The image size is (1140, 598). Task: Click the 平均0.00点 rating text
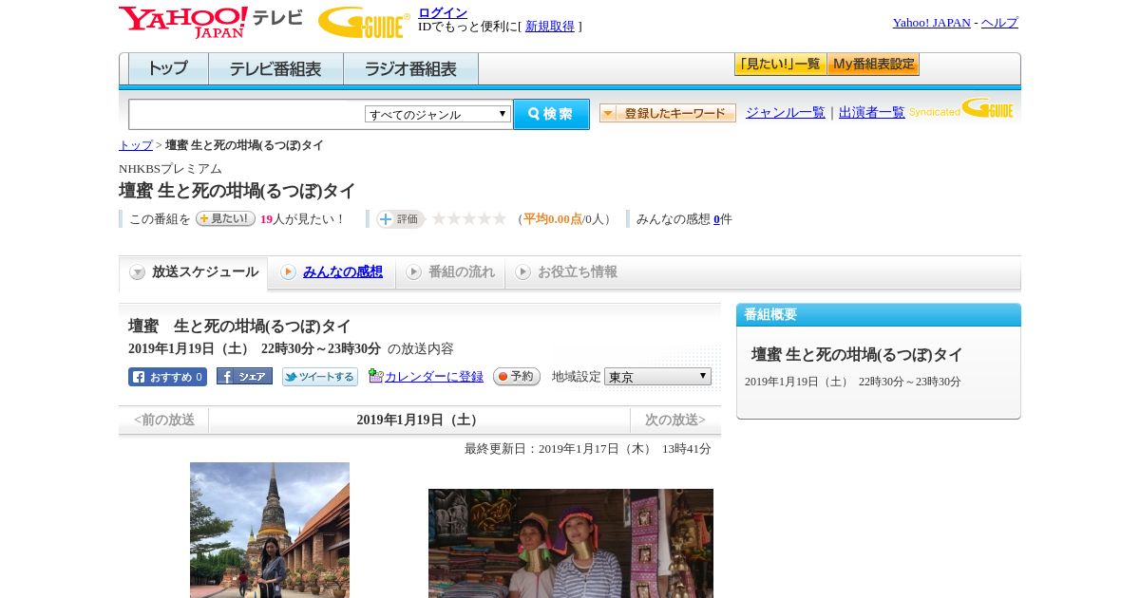coord(553,219)
